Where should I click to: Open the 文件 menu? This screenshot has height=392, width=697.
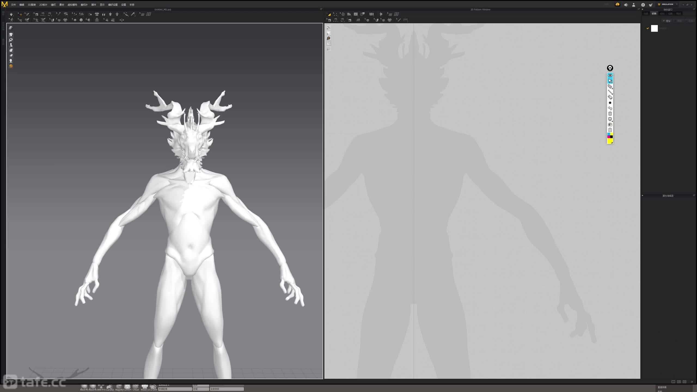click(13, 5)
